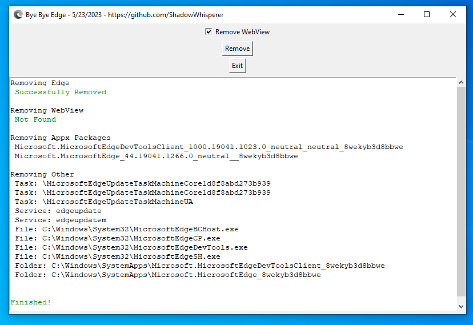Image resolution: width=473 pixels, height=325 pixels.
Task: Click the MicrosoftEdgeCP.exe file line
Action: (x=118, y=238)
